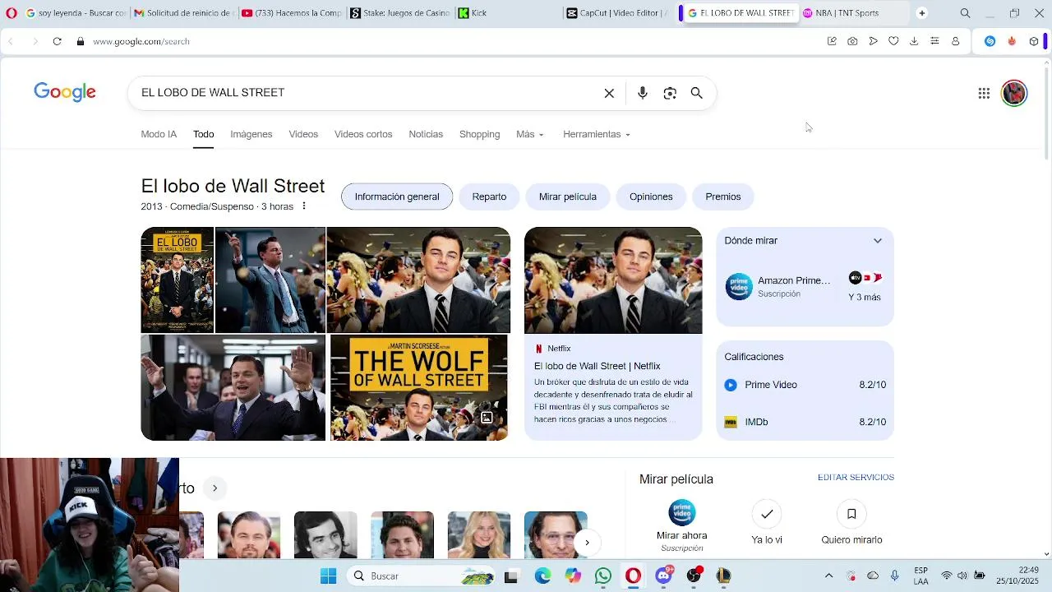1052x592 pixels.
Task: Open the 'Herramientas' dropdown
Action: pos(597,134)
